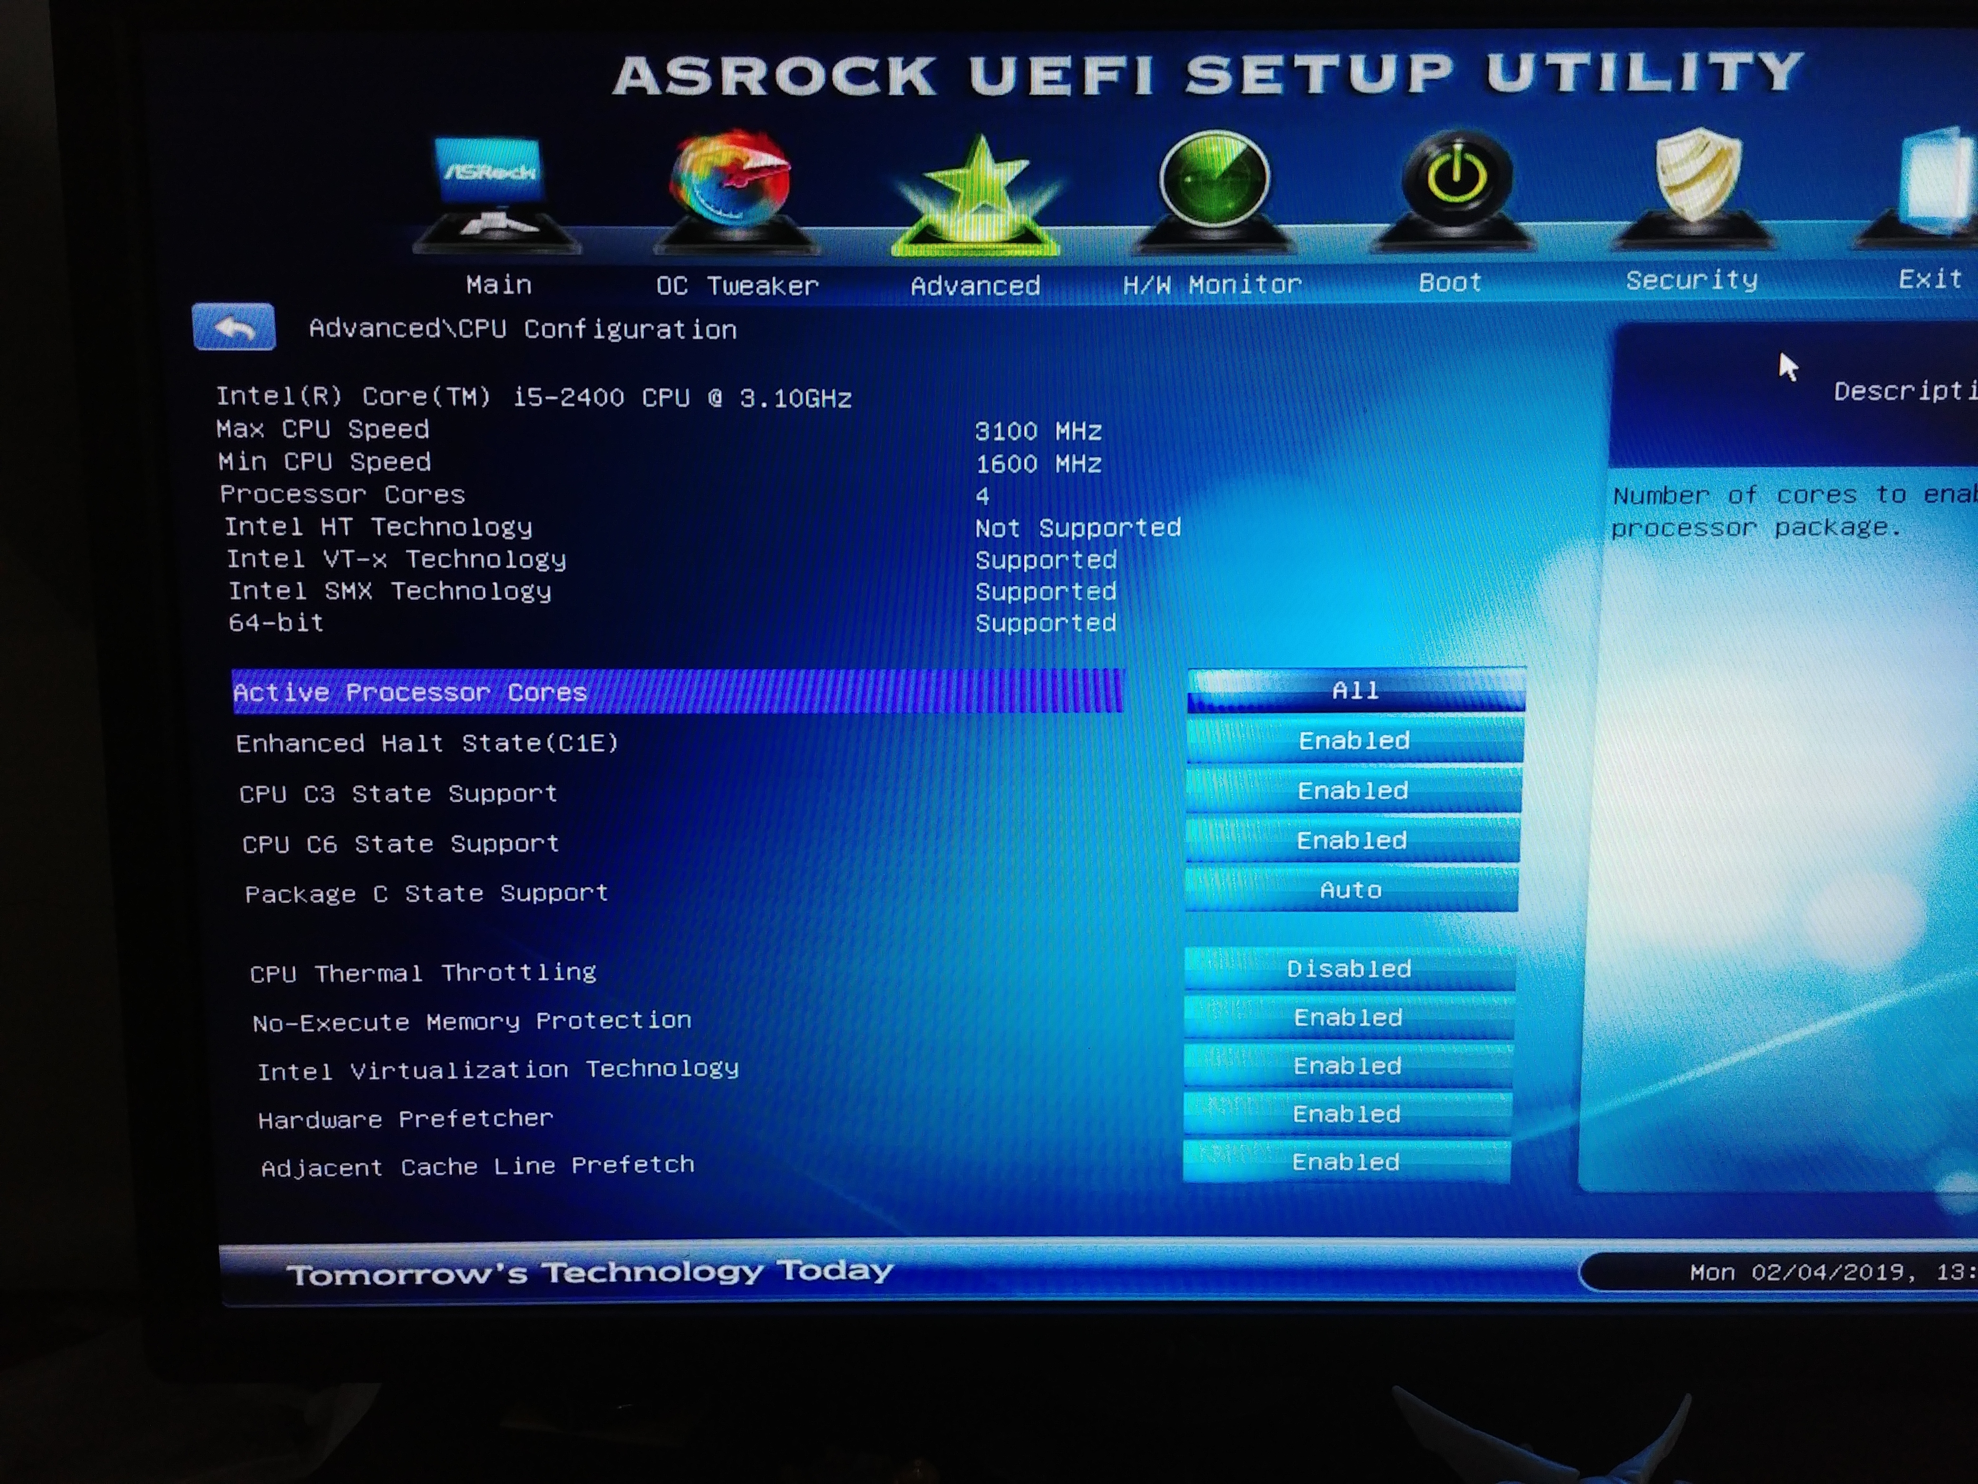The image size is (1978, 1484).
Task: Select the Intel Virtualization Technology label
Action: pos(498,1070)
